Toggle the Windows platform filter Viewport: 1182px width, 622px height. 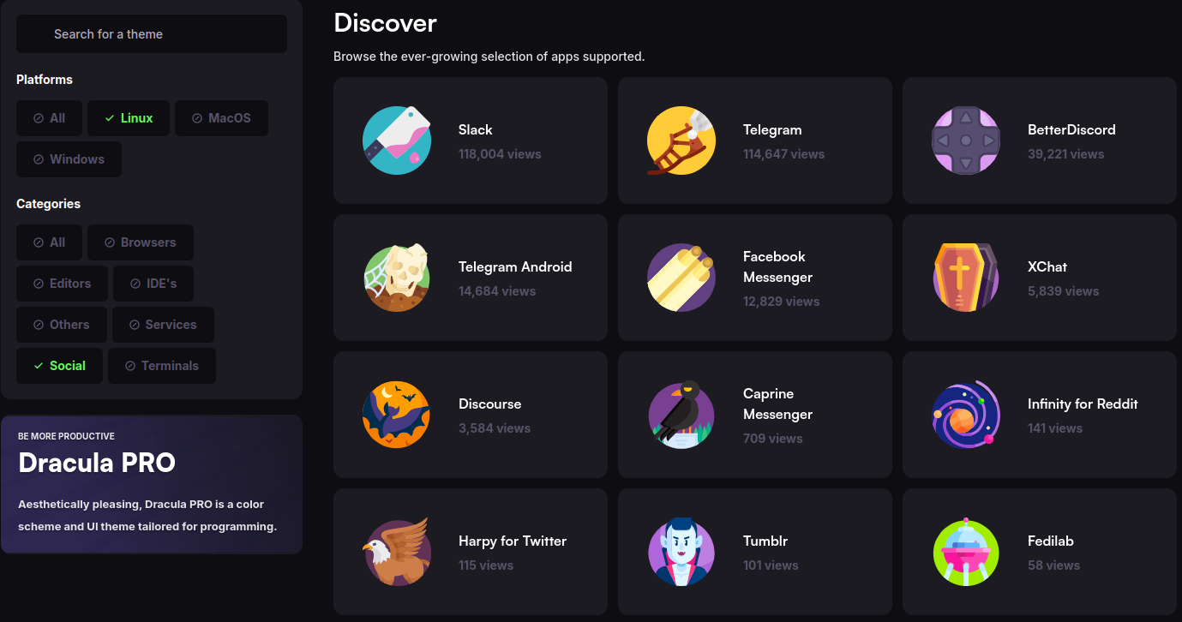tap(69, 159)
